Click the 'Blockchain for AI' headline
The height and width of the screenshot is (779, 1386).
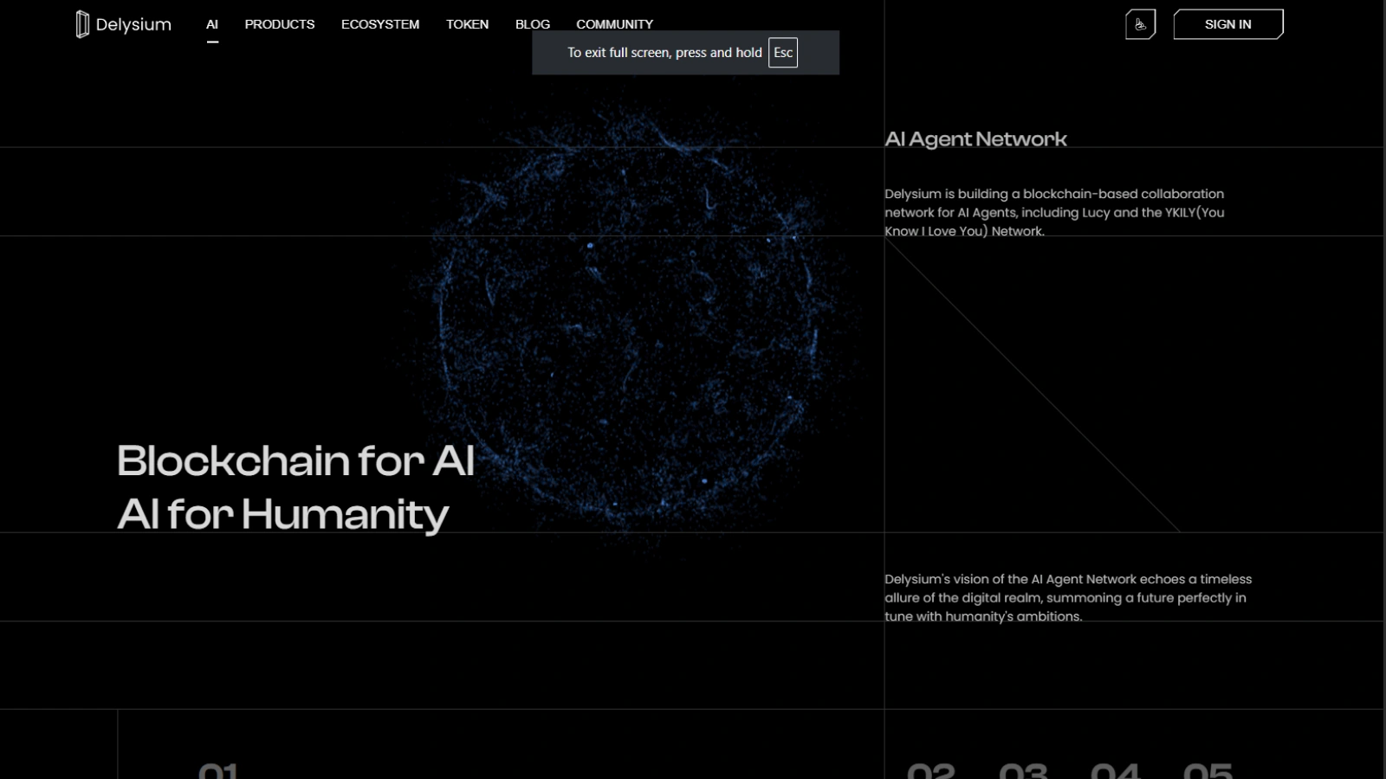(x=295, y=460)
